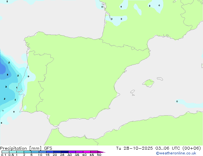This screenshot has height=156, width=203.
Task: Click the 40–45 mm magenta legend swatch
Action: pyautogui.click(x=87, y=152)
